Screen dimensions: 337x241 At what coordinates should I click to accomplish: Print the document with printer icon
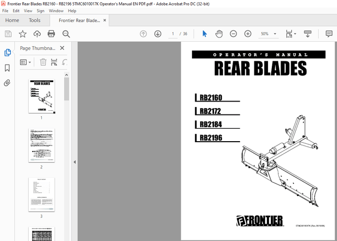51,34
